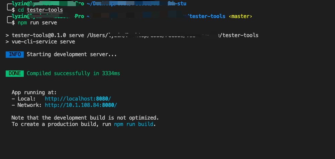Click 'App running at:' line

[x=34, y=93]
